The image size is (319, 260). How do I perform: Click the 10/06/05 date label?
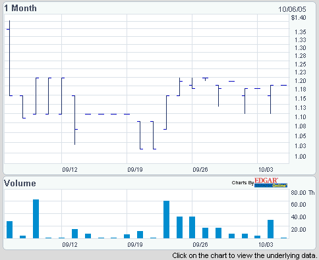[x=292, y=9]
